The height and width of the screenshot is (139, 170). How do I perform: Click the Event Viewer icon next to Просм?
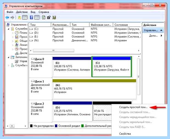coord(17,37)
